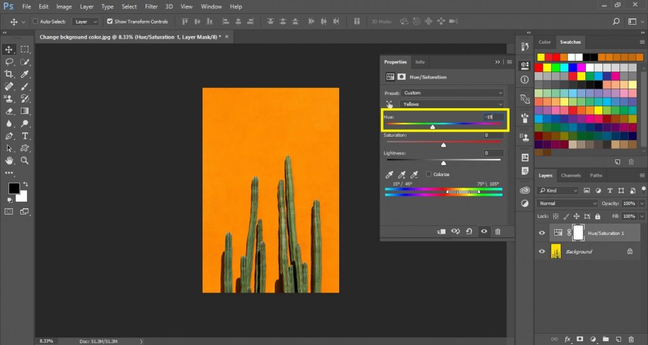Select the History Brush tool

click(25, 99)
